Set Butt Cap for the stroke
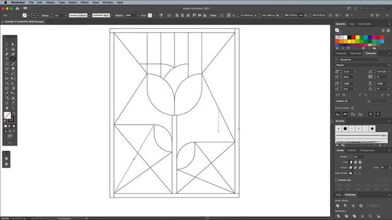The image size is (392, 220). coord(351,162)
